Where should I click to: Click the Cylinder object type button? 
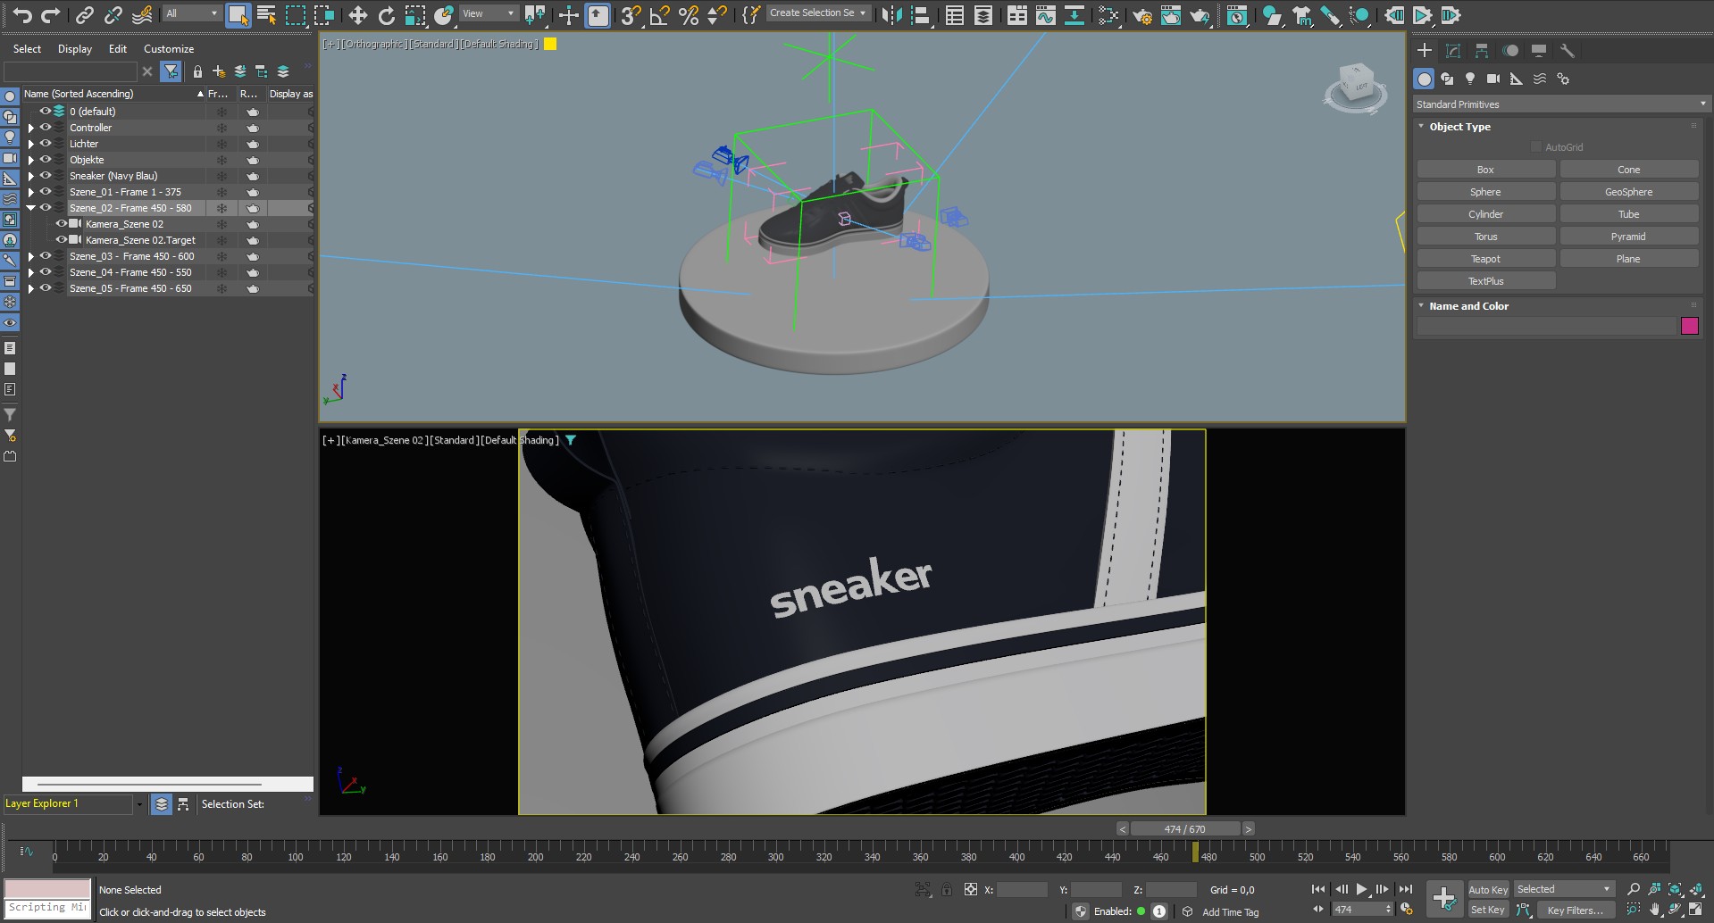pos(1485,214)
